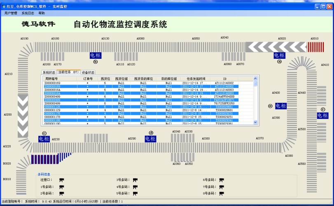This screenshot has width=334, height=206.
Task: Open the 帮助 menu
Action: tap(42, 13)
